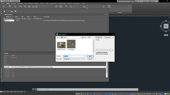Click the Saved Path field in Details
The image size is (170, 95).
pyautogui.click(x=58, y=67)
